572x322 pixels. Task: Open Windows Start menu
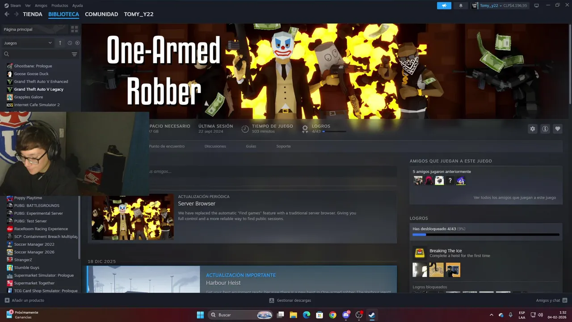[200, 315]
